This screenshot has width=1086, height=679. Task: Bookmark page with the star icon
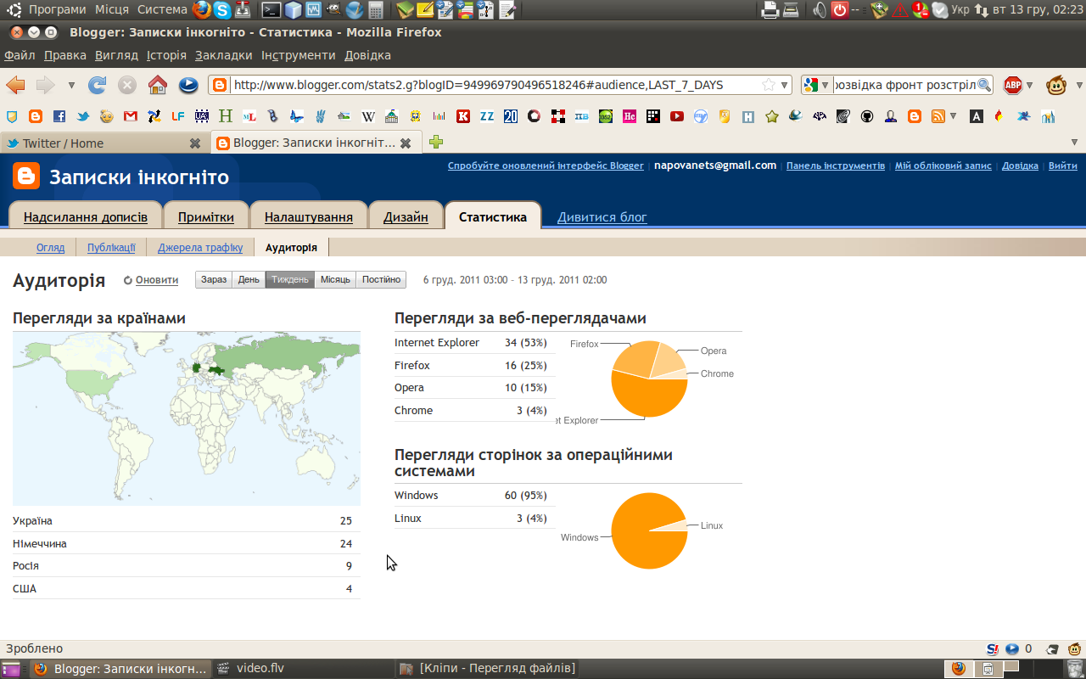(x=768, y=85)
